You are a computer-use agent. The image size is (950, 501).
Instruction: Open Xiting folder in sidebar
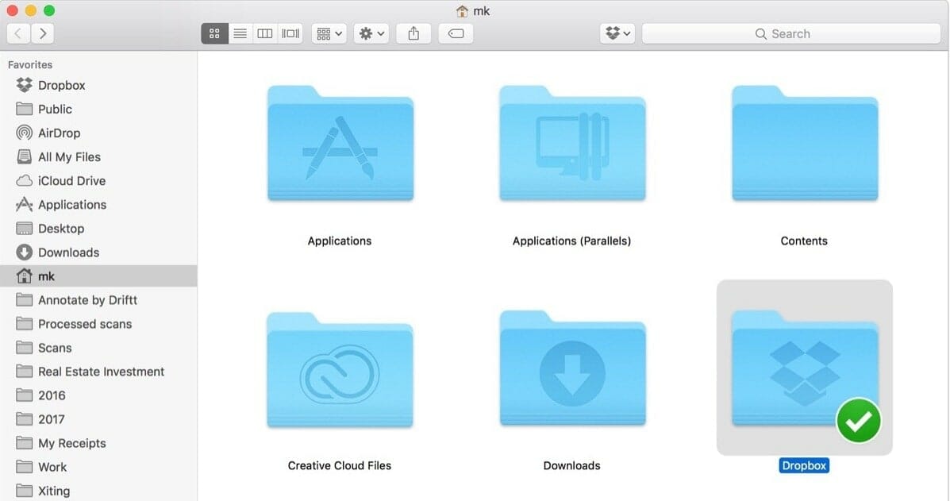[x=98, y=491]
